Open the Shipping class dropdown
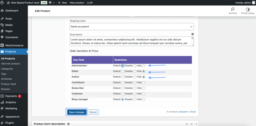The image size is (256, 126). point(132,27)
